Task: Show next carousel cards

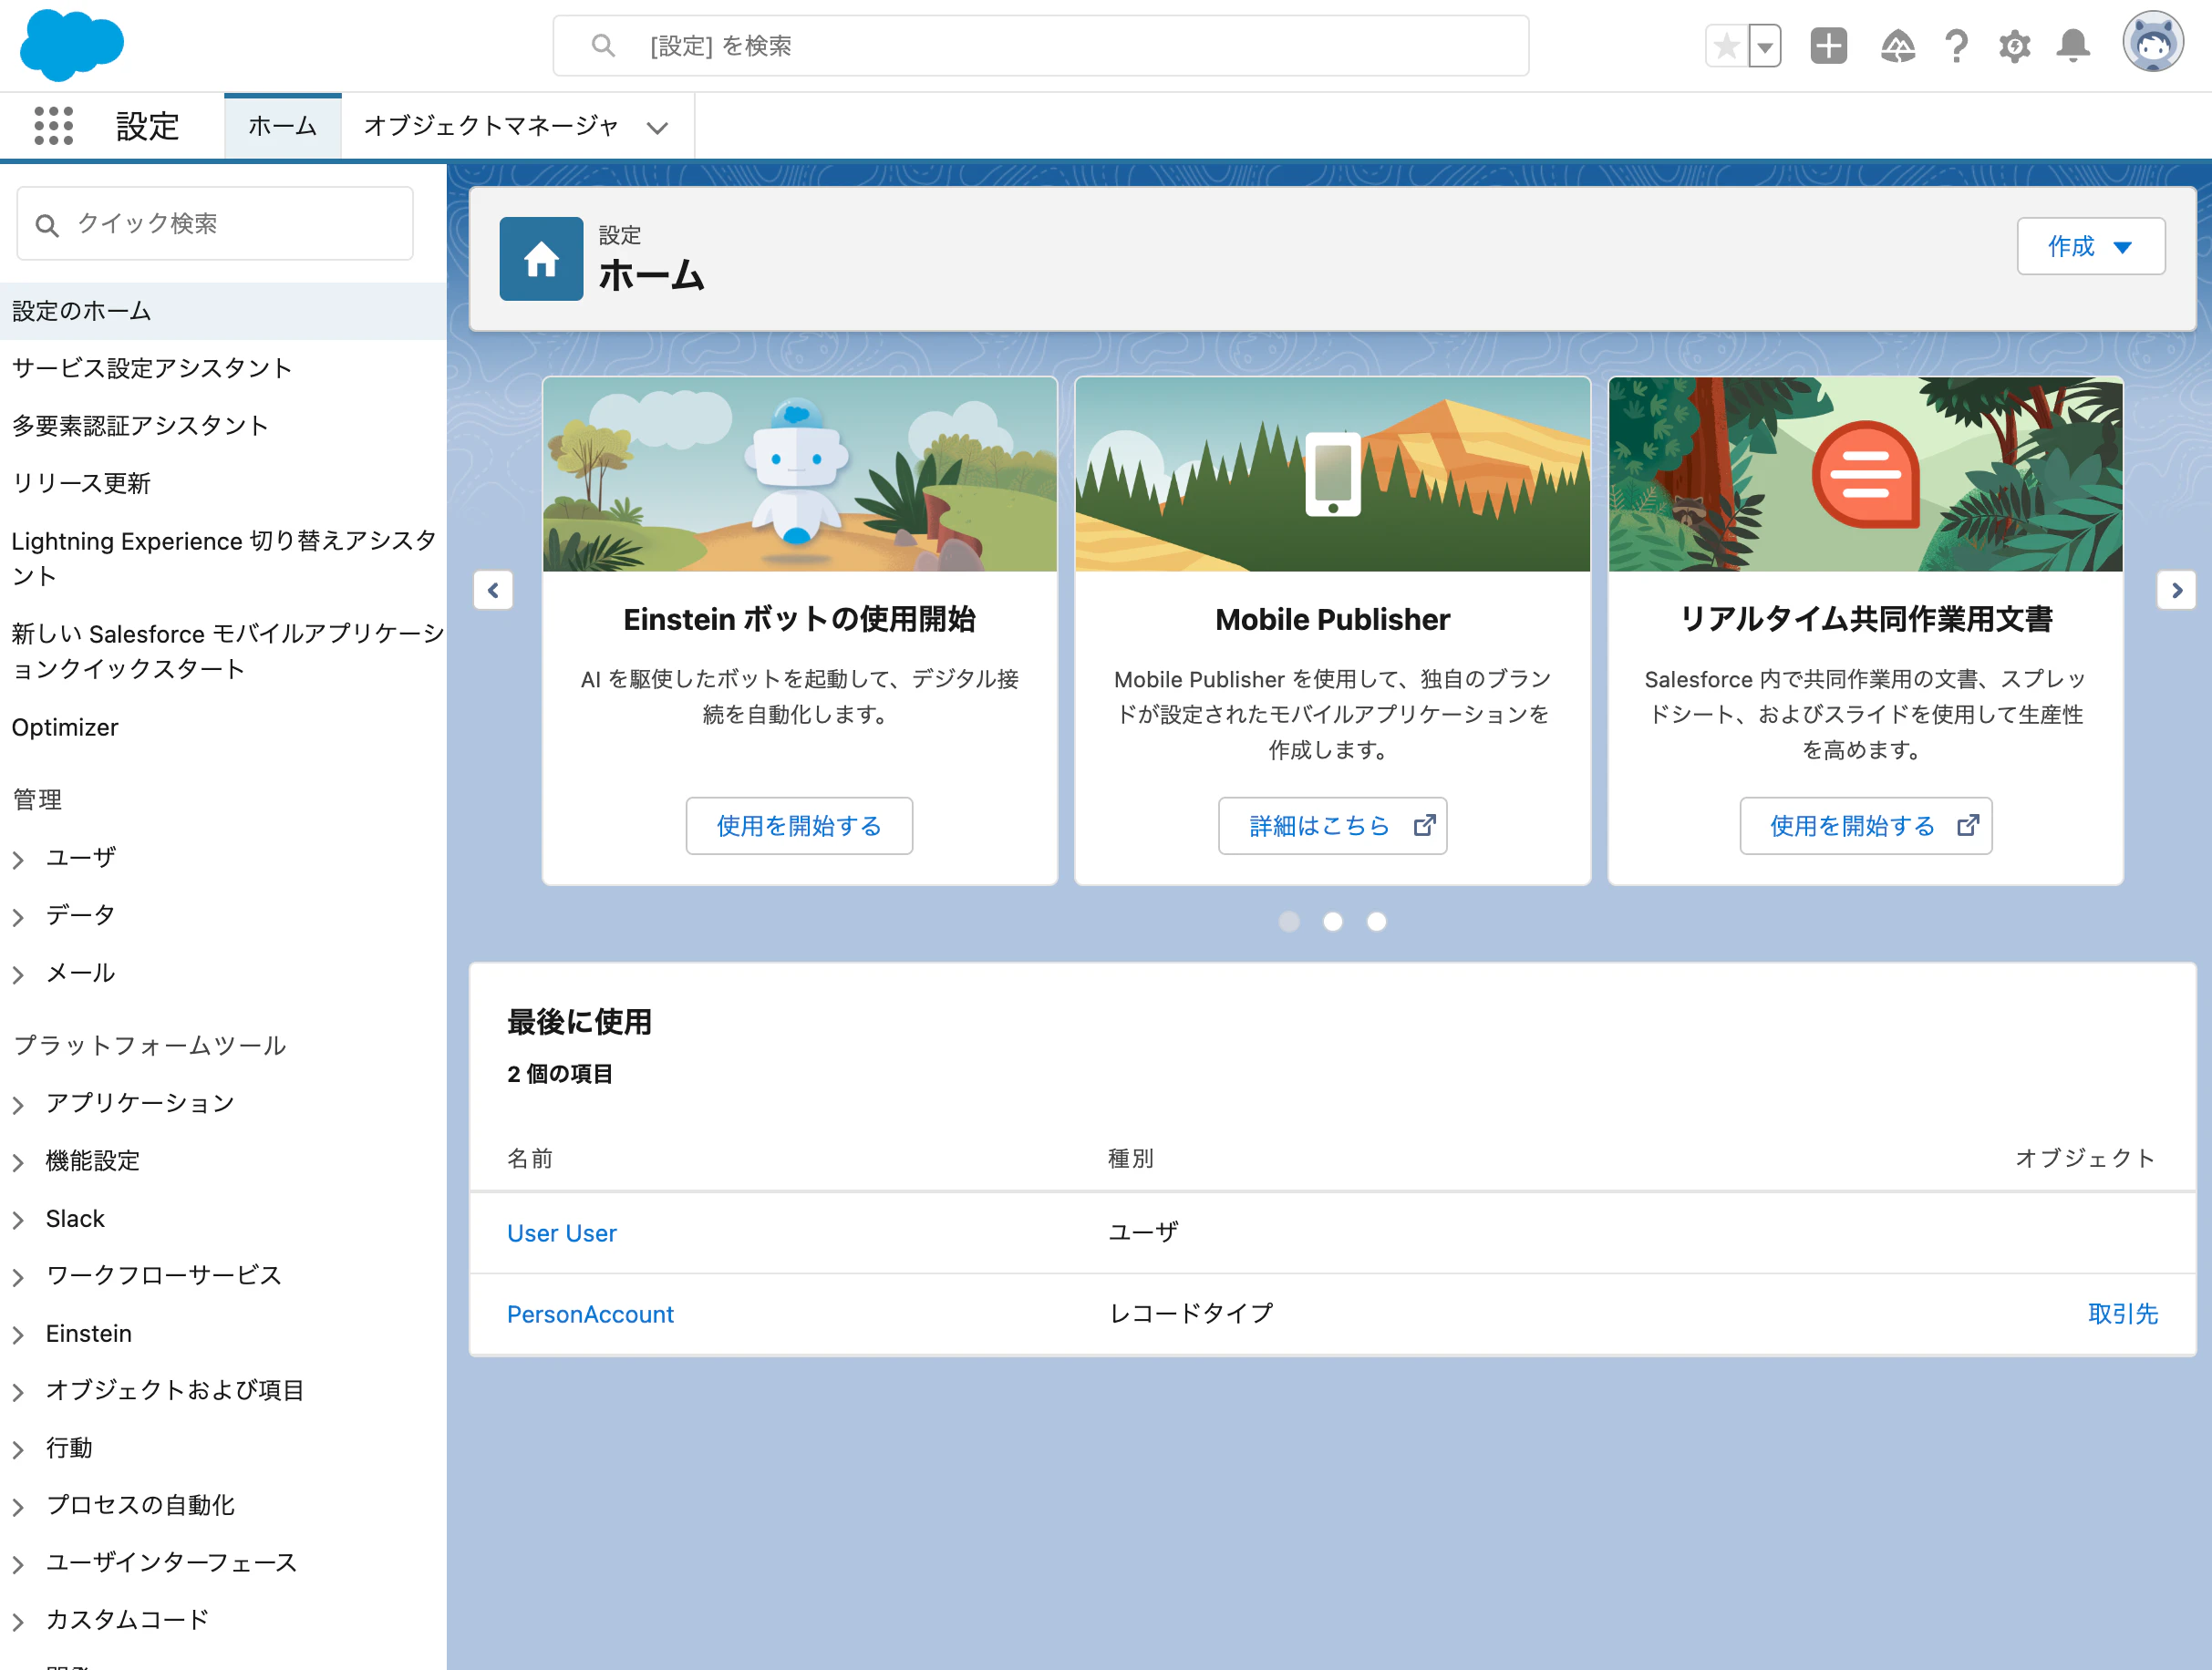Action: click(x=2176, y=590)
